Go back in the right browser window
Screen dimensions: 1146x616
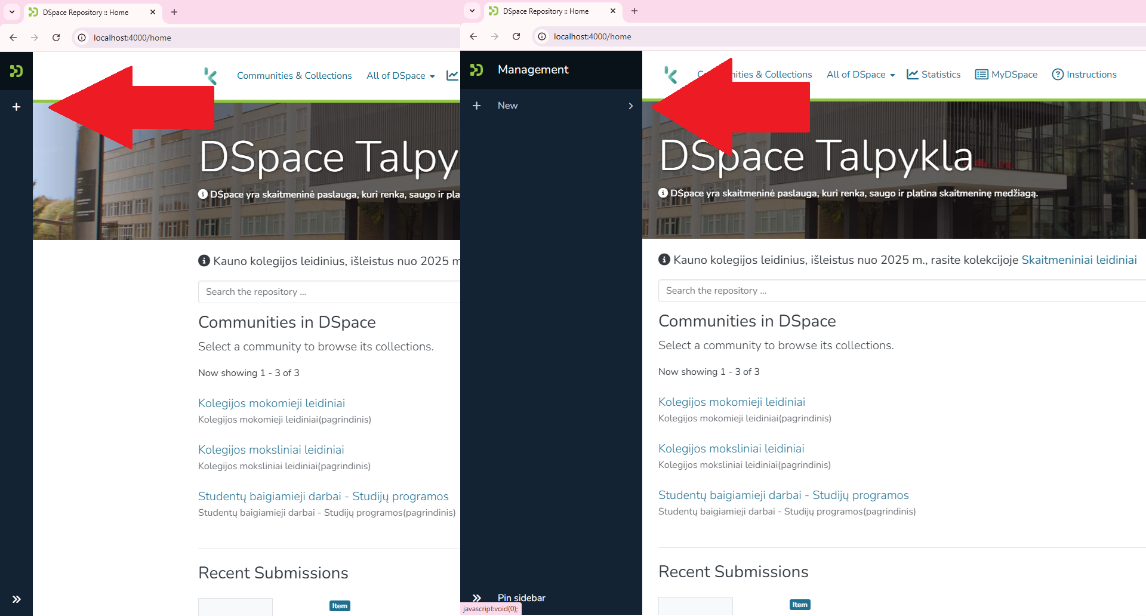(473, 36)
